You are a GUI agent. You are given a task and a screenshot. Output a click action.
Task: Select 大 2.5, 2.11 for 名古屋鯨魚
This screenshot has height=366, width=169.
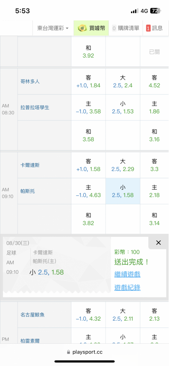click(x=123, y=315)
